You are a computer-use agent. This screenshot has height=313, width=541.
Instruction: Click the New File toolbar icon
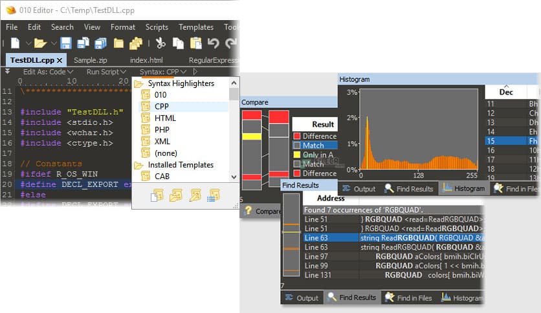pos(15,43)
